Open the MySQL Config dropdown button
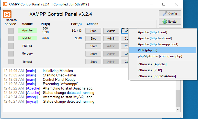 click(x=125, y=38)
